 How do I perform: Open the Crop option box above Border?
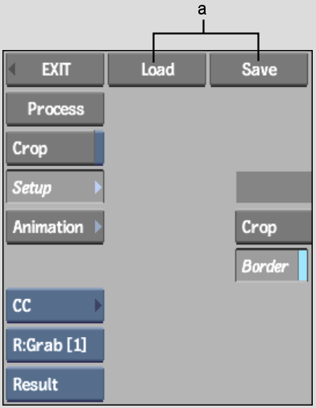click(273, 227)
